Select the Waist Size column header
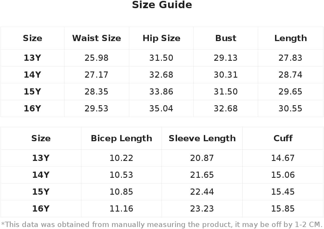The height and width of the screenshot is (229, 324). 97,38
